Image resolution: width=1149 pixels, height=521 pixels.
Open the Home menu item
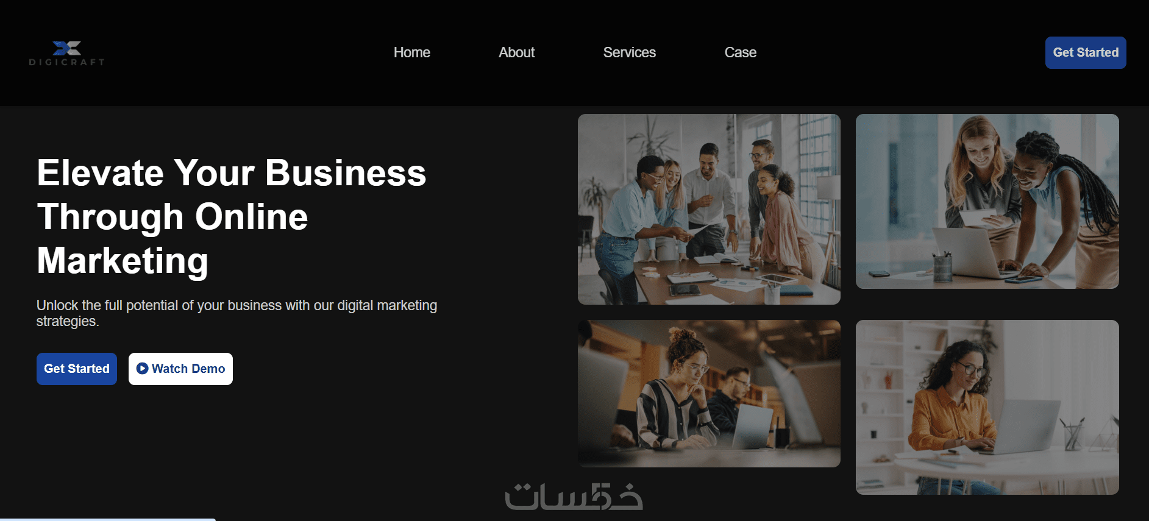(x=412, y=52)
